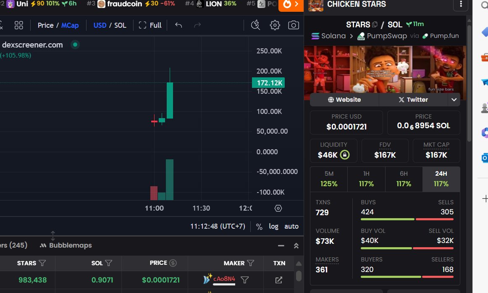488x293 pixels.
Task: Open the chart layout grid icon
Action: (18, 25)
